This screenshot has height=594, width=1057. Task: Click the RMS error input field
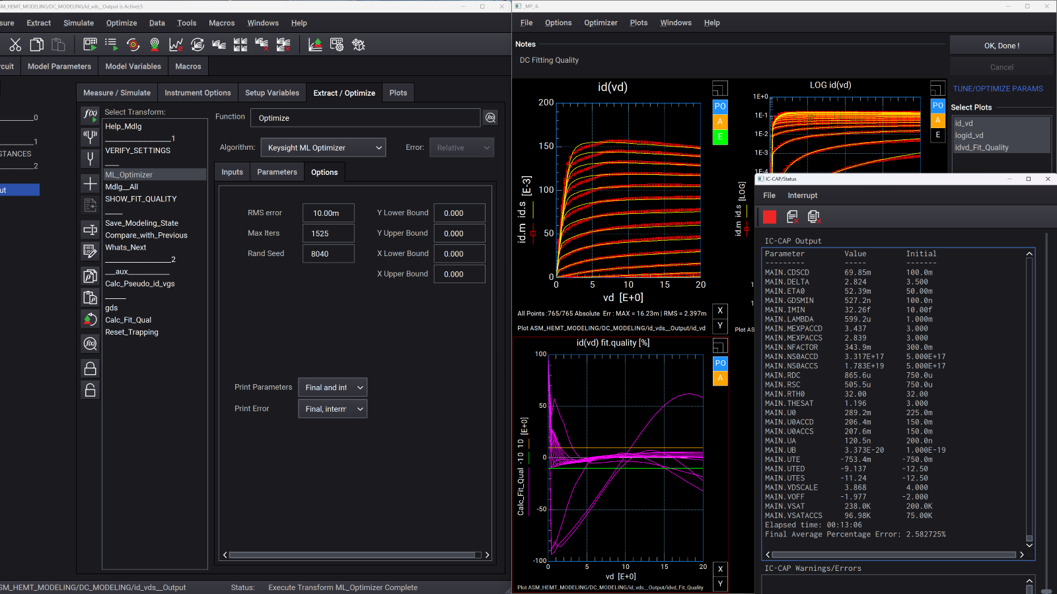point(328,213)
